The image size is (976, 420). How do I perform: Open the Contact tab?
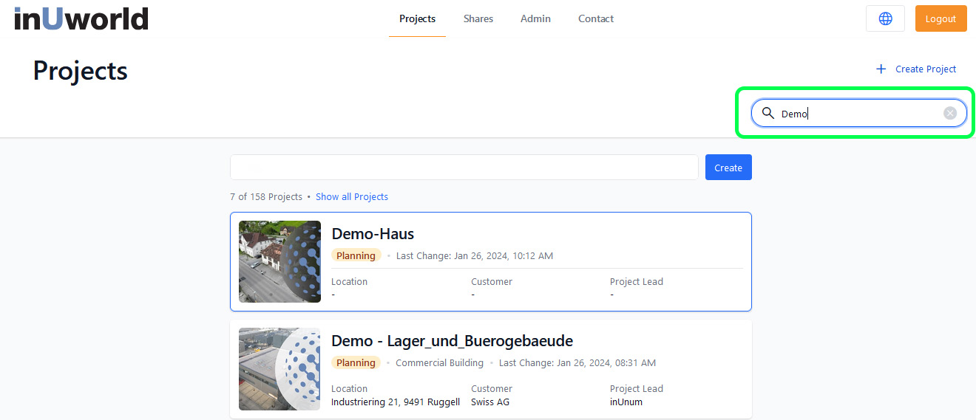click(x=596, y=18)
